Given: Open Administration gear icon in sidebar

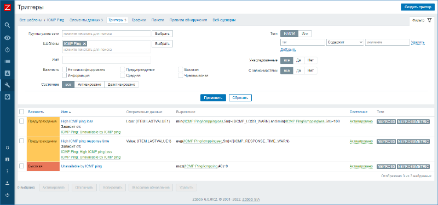Looking at the screenshot, I should [x=8, y=97].
